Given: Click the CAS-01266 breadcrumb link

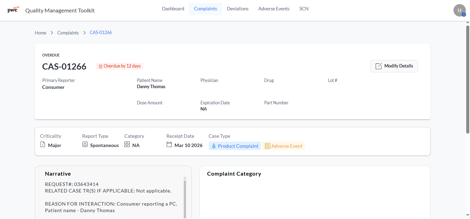Looking at the screenshot, I should click(x=101, y=32).
